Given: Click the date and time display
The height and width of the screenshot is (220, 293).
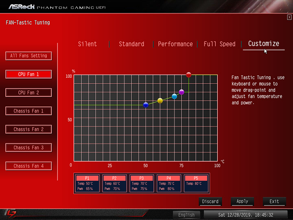Looking at the screenshot, I should [245, 215].
